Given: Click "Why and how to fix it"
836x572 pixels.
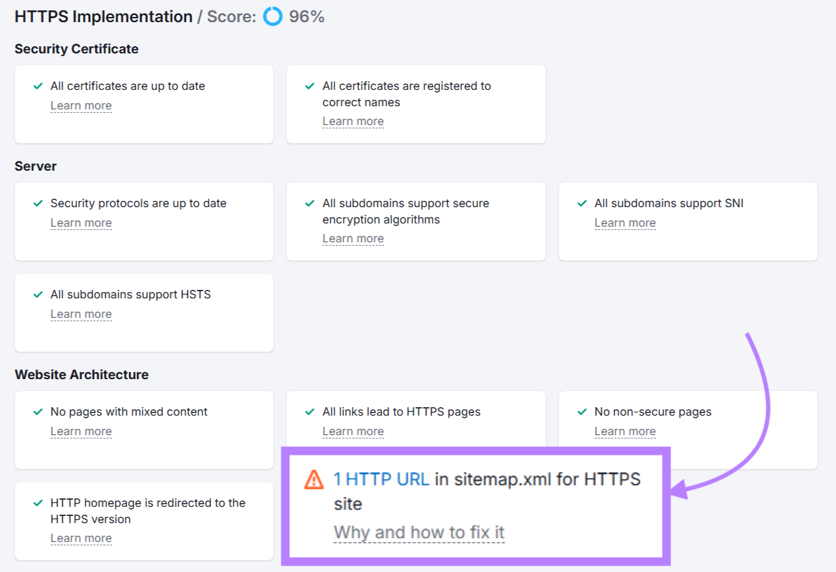Looking at the screenshot, I should click(419, 532).
